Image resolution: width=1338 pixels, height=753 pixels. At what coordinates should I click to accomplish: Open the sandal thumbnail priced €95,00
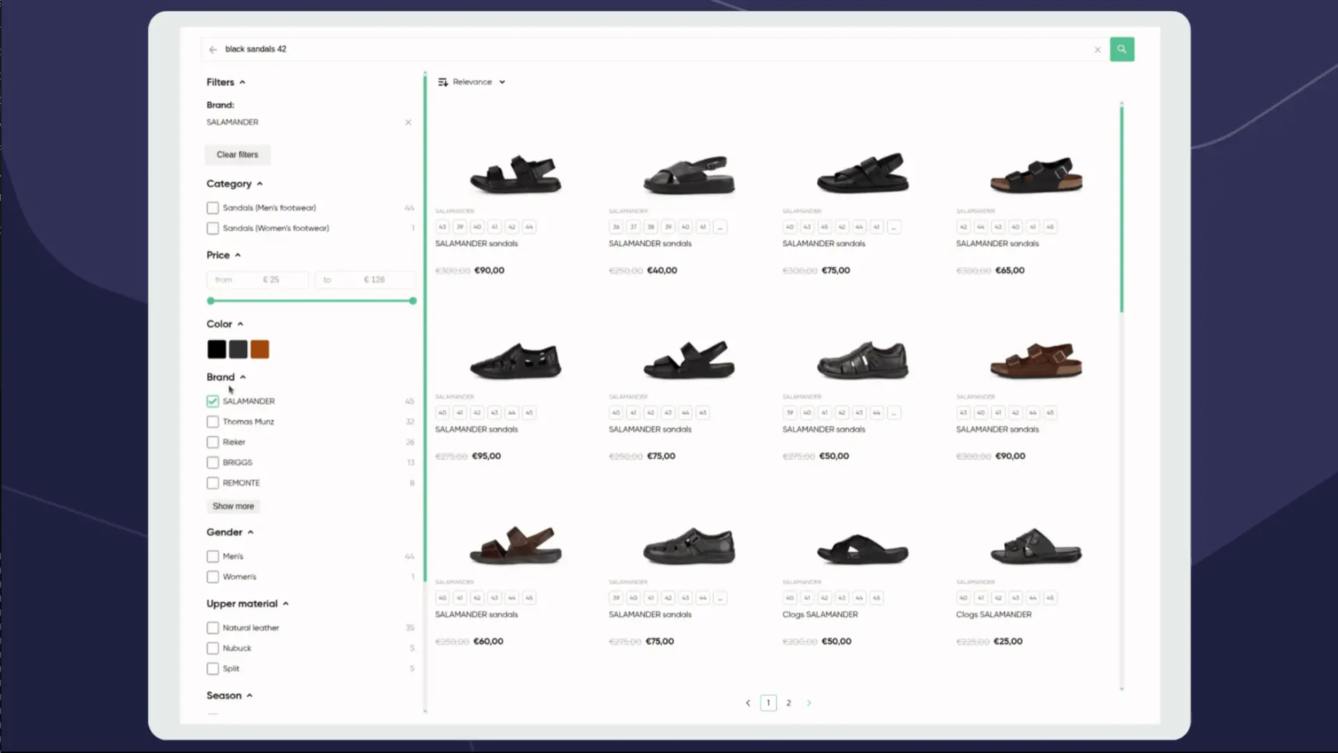(x=516, y=360)
